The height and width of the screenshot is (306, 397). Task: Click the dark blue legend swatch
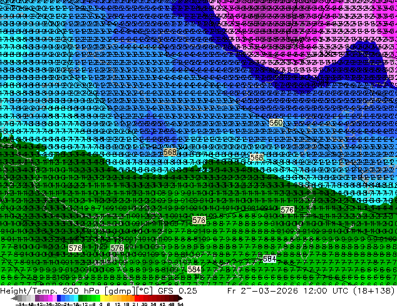coord(59,298)
